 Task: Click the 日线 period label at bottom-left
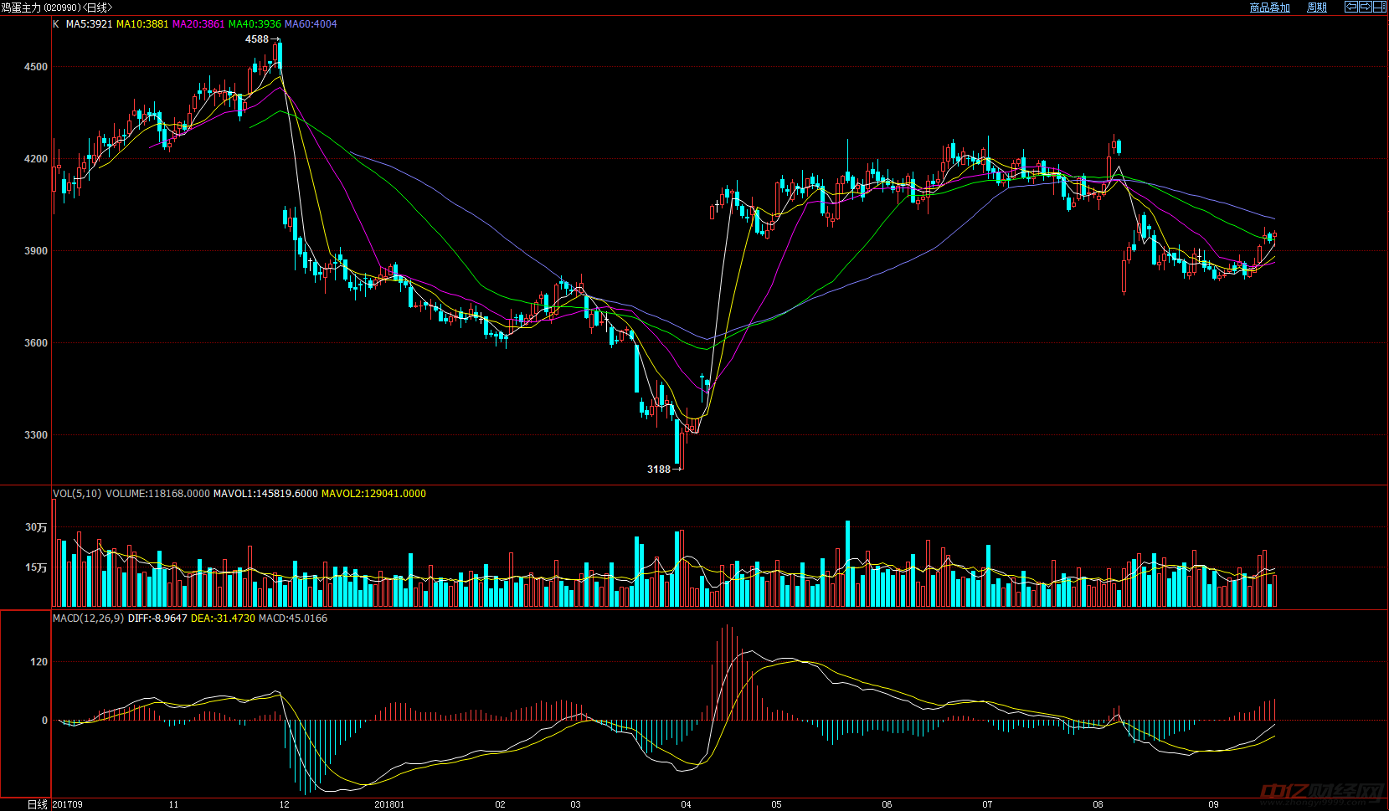(x=37, y=804)
